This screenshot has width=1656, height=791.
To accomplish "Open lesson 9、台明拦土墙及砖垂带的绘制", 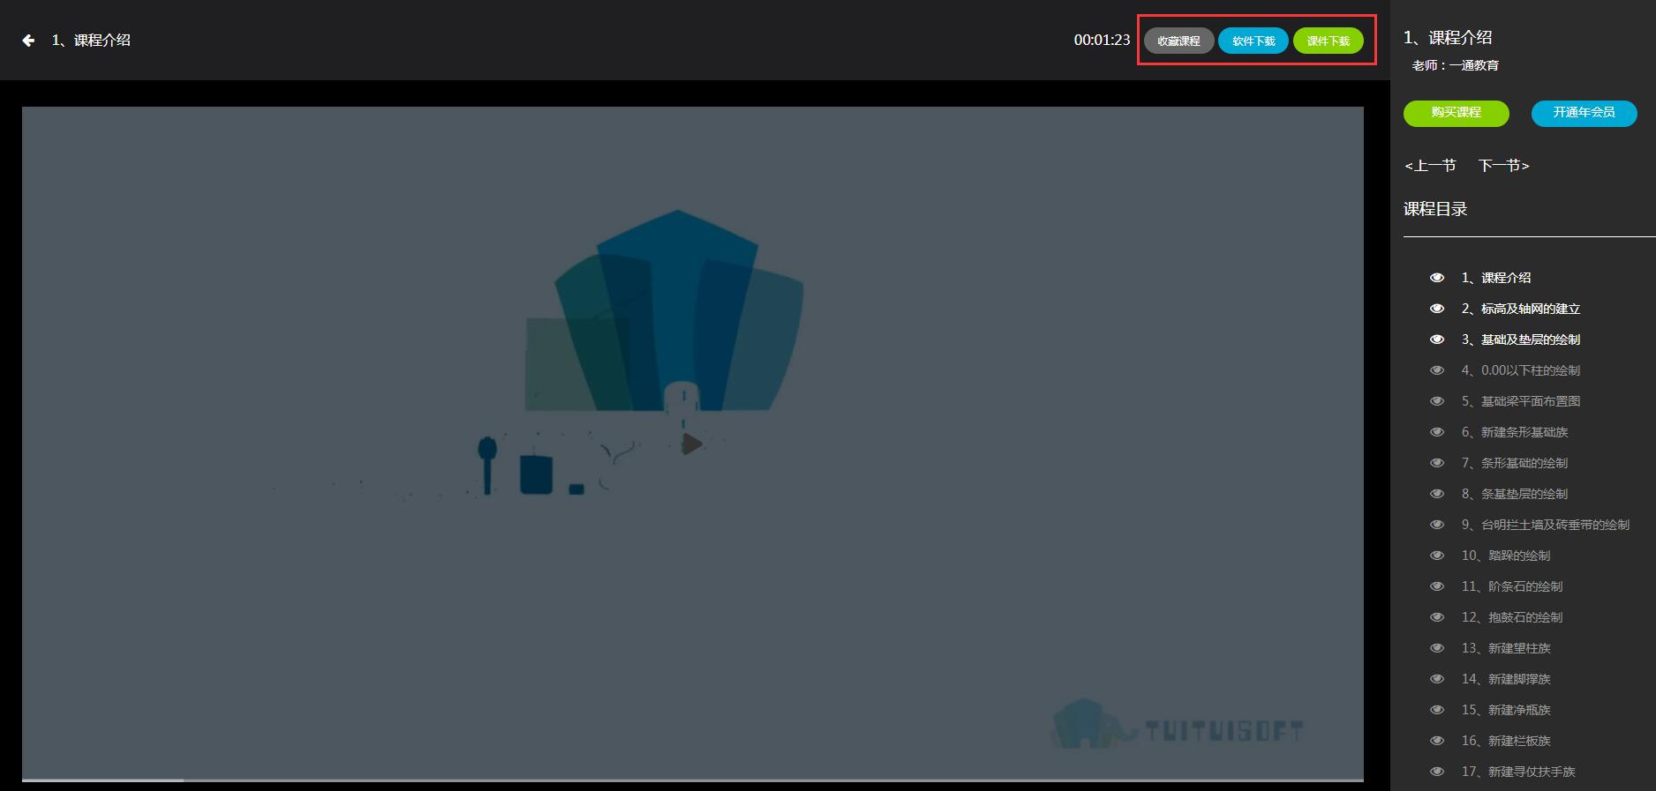I will coord(1545,525).
